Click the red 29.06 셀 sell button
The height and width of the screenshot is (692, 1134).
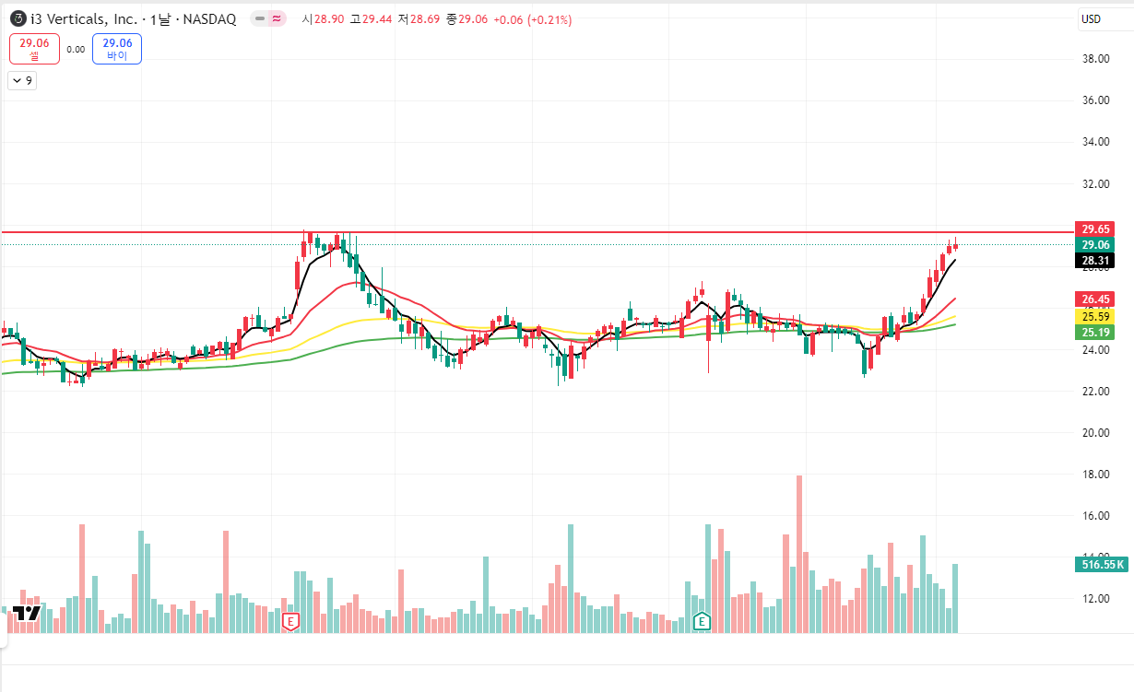click(34, 49)
